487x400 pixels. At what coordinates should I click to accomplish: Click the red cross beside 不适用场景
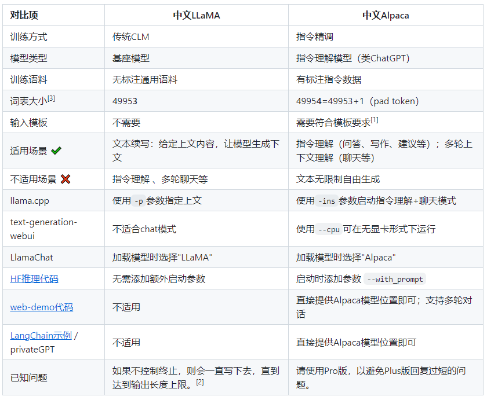click(66, 179)
